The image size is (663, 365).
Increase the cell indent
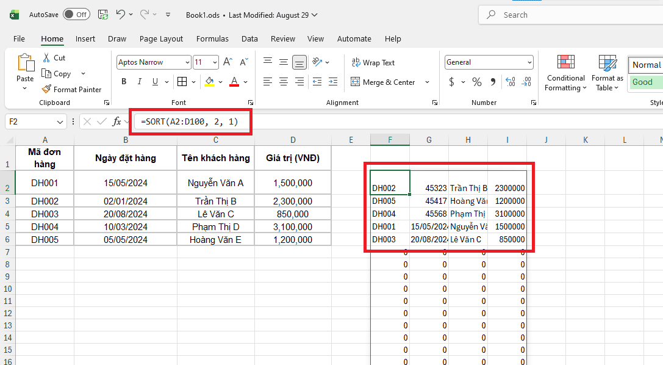pos(333,82)
